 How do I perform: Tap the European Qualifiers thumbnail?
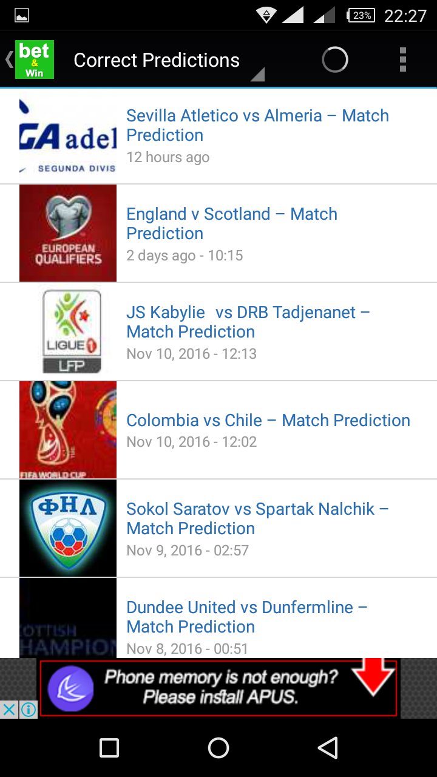(68, 233)
